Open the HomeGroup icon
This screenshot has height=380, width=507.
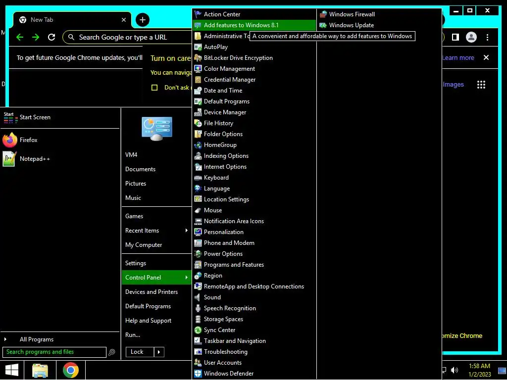tap(198, 145)
